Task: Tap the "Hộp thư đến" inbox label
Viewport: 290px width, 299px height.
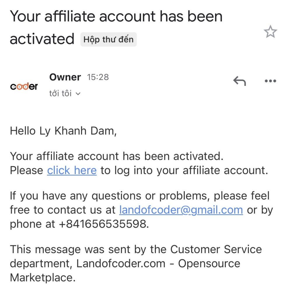Action: point(108,39)
